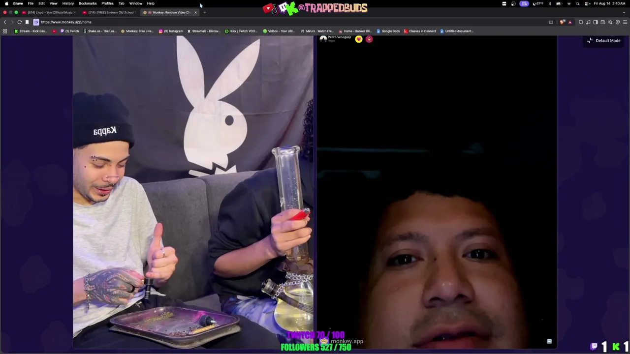
Task: Open the Google Docs bookmark
Action: [388, 31]
